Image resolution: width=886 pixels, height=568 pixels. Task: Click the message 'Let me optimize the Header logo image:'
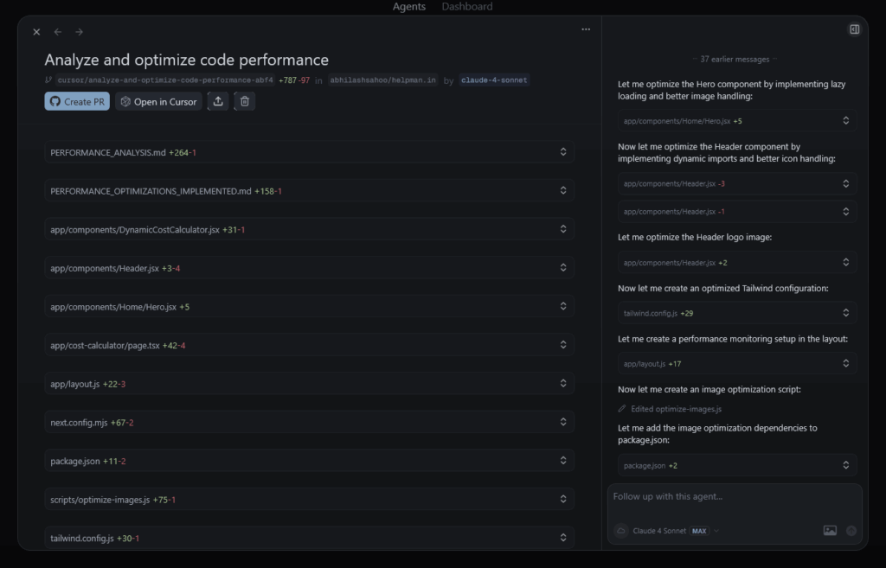tap(695, 237)
